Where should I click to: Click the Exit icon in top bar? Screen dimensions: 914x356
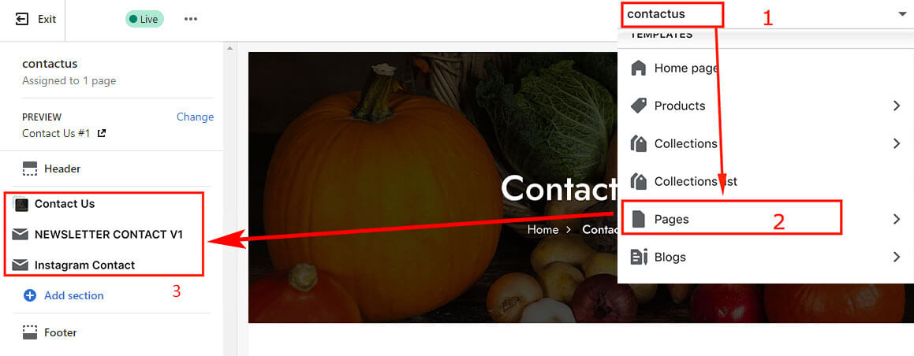21,19
